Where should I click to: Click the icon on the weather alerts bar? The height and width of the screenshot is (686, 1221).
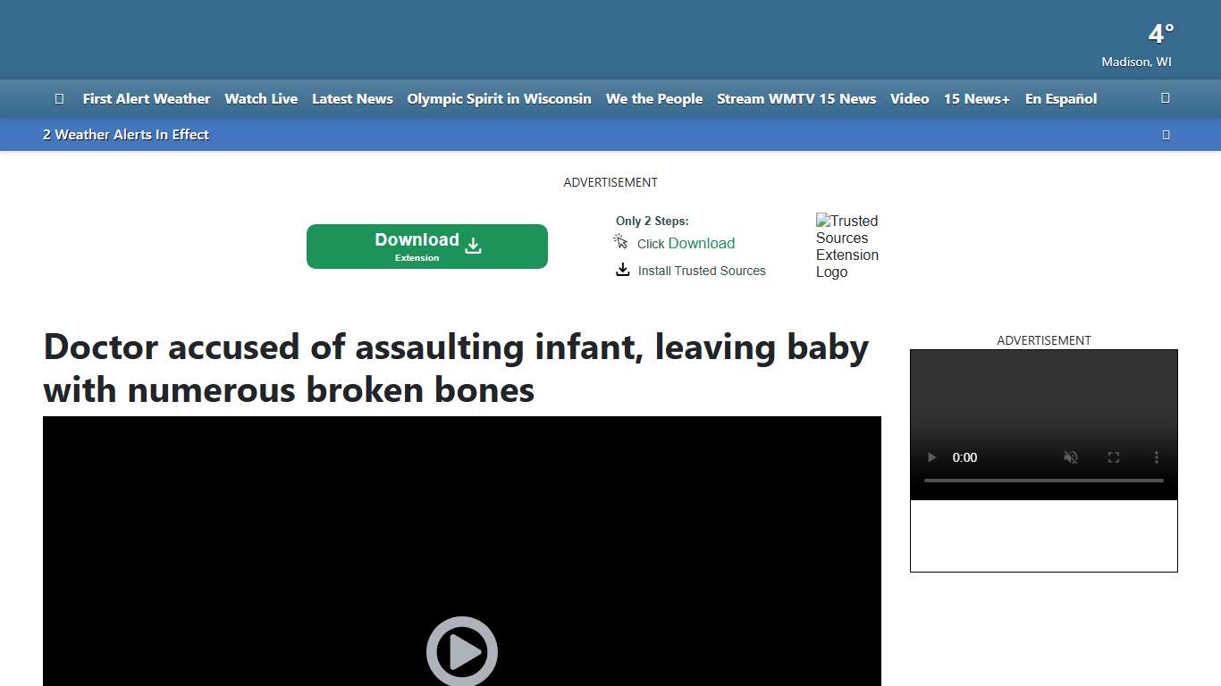(1166, 134)
